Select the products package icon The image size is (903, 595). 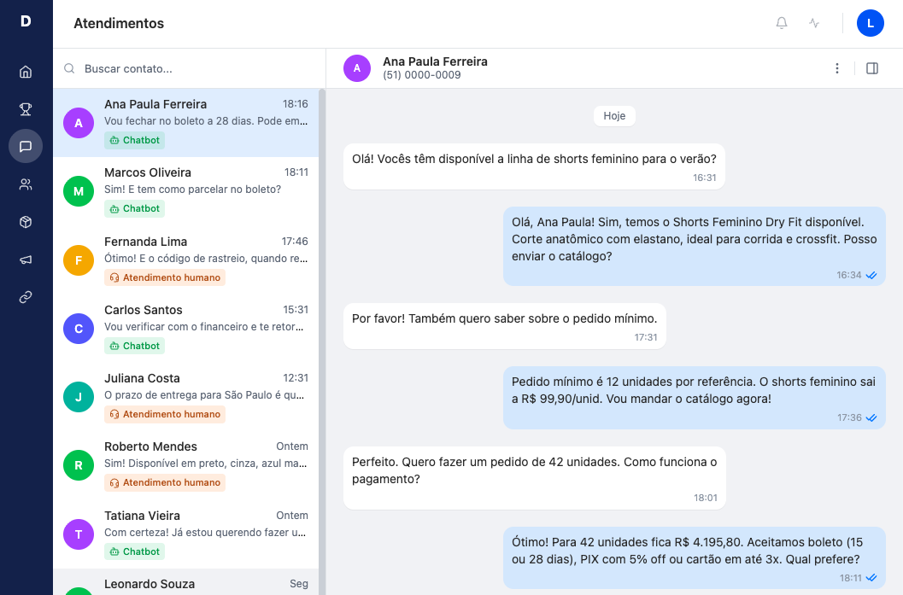point(26,222)
